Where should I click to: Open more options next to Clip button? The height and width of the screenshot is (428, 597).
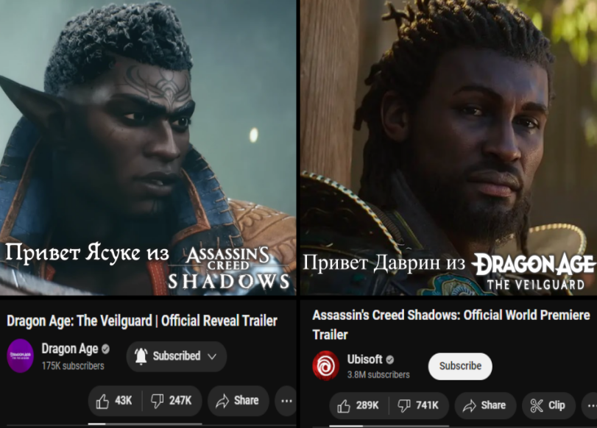tap(590, 405)
